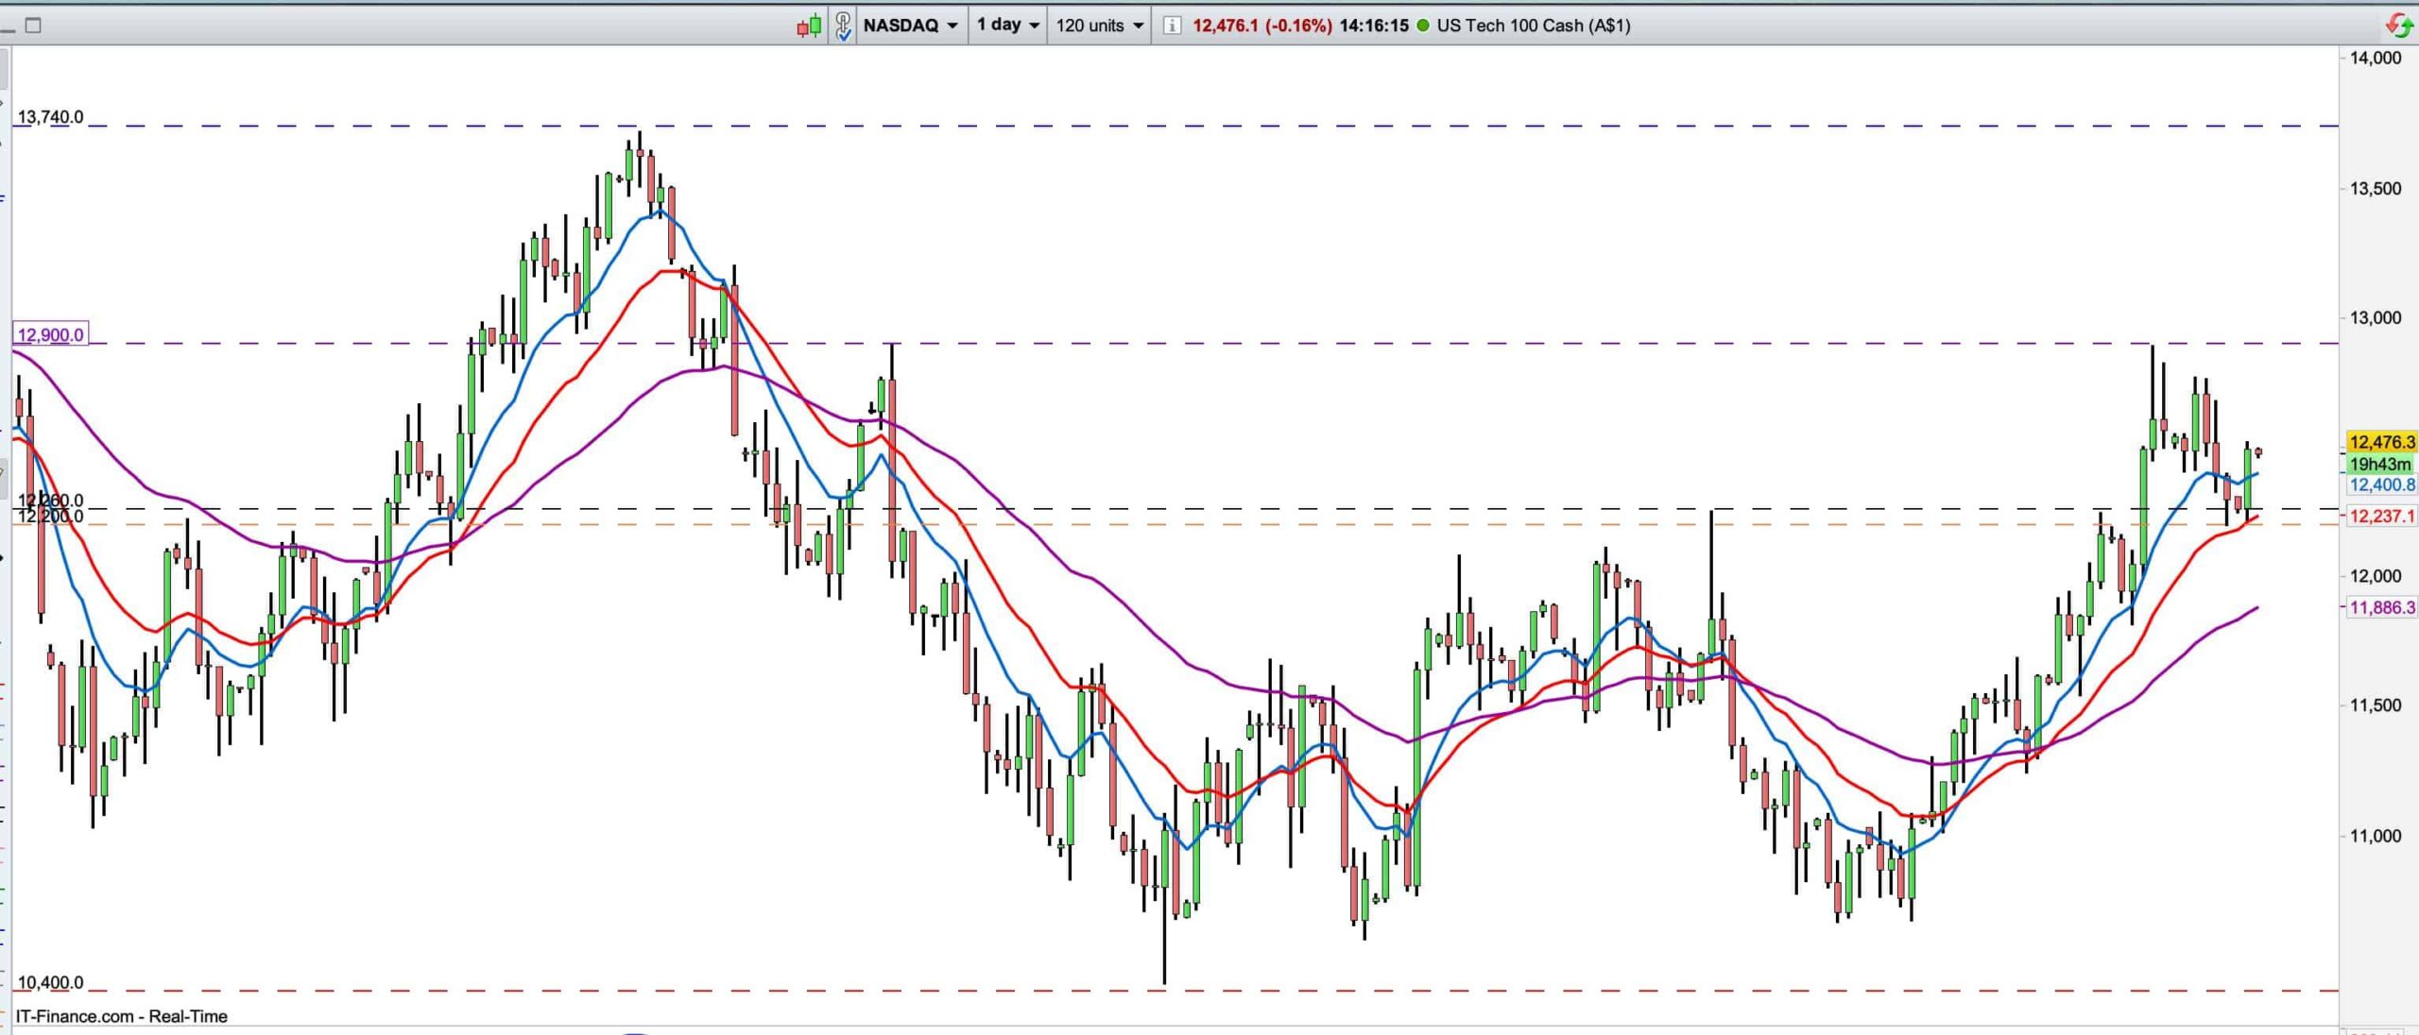Open the NASDAQ instrument dropdown
This screenshot has height=1035, width=2419.
pyautogui.click(x=910, y=25)
